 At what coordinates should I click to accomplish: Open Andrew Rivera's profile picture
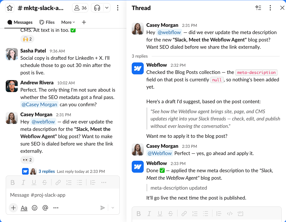click(12, 86)
